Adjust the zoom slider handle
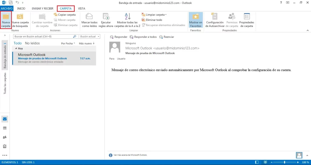Screen dimensions: 311x165 click(x=285, y=162)
